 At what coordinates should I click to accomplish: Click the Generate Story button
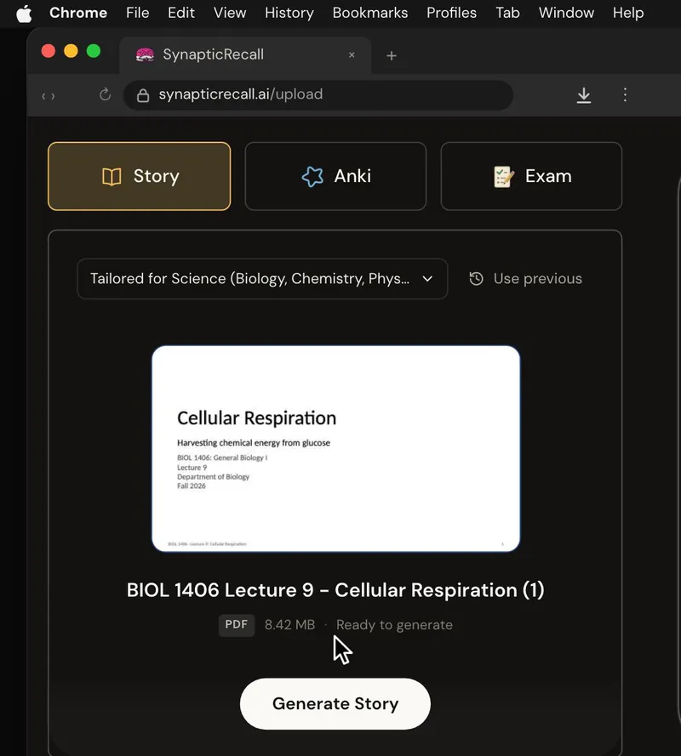pyautogui.click(x=335, y=703)
